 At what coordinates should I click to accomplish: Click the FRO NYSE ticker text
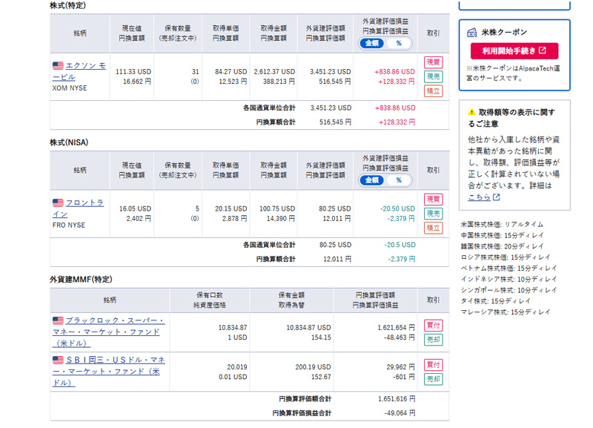point(69,225)
